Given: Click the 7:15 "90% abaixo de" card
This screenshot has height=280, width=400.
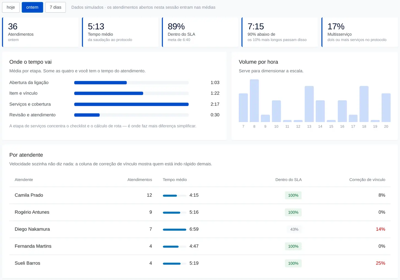Looking at the screenshot, I should coord(280,32).
